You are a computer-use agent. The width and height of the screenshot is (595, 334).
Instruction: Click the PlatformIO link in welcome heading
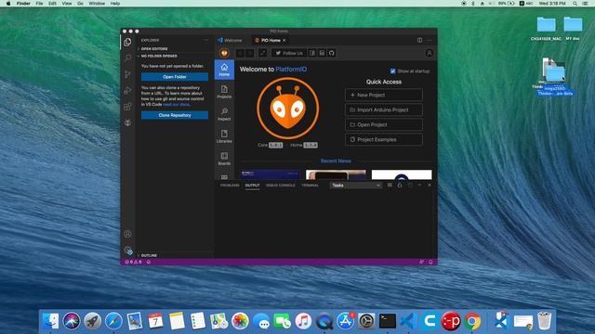click(x=291, y=70)
